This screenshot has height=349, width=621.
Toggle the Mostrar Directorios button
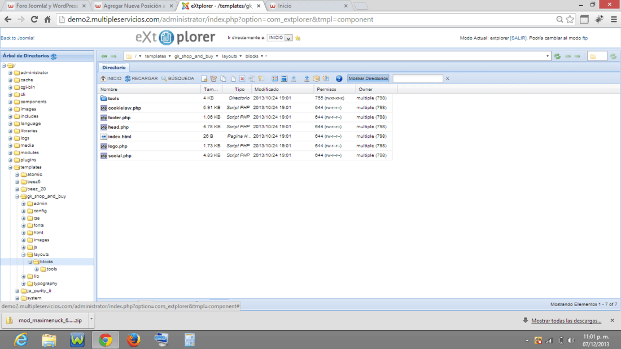pos(368,78)
